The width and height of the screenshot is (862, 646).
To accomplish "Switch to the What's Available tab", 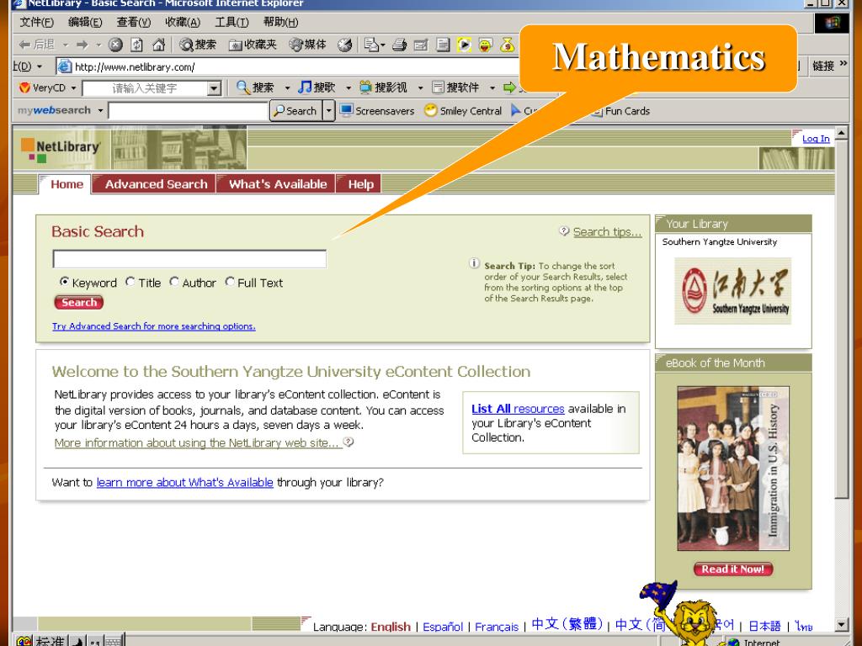I will (276, 184).
